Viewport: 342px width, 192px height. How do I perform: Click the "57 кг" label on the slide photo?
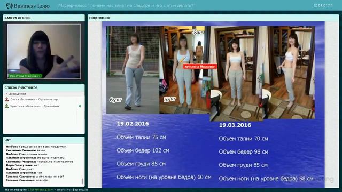(170, 99)
